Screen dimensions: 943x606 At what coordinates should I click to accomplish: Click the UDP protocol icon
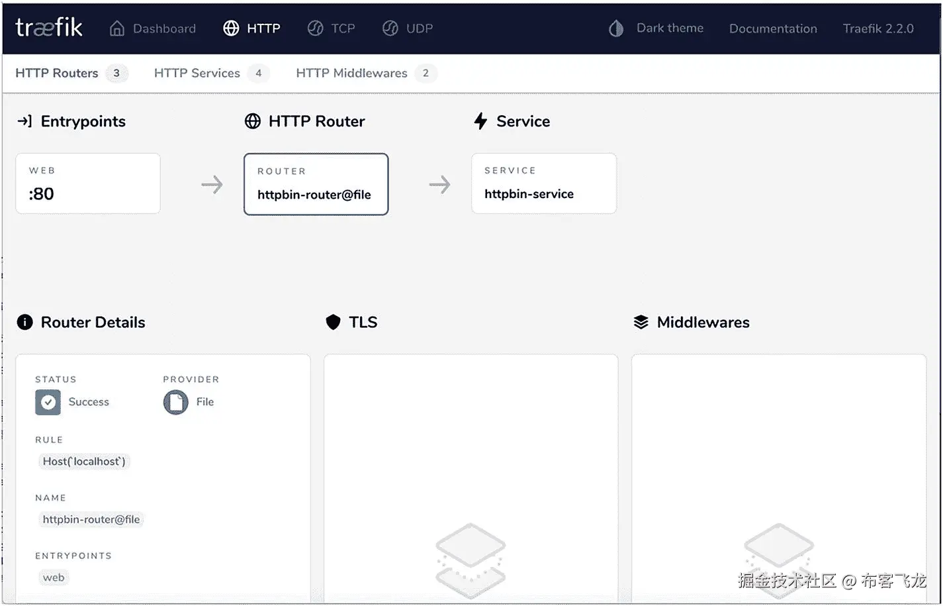click(x=390, y=28)
